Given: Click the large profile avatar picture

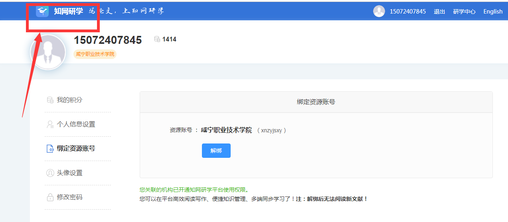Looking at the screenshot, I should point(48,53).
